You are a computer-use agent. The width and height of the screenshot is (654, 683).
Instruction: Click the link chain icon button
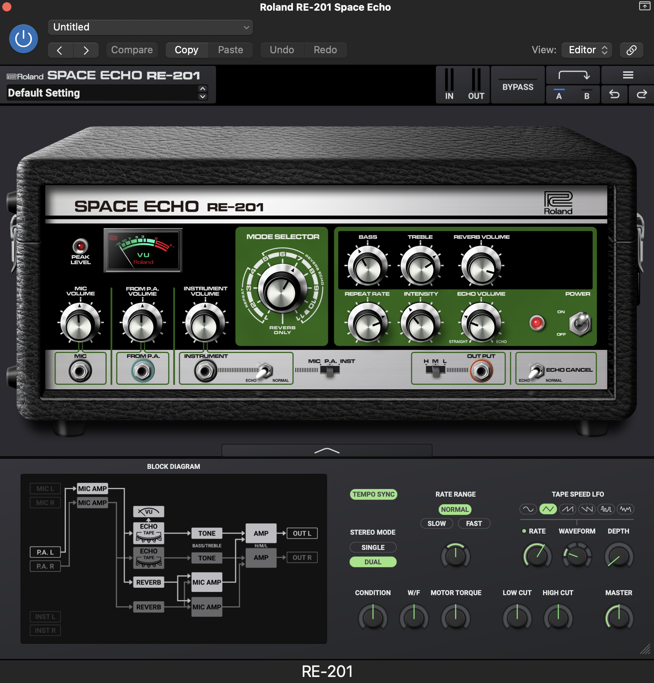(x=631, y=50)
